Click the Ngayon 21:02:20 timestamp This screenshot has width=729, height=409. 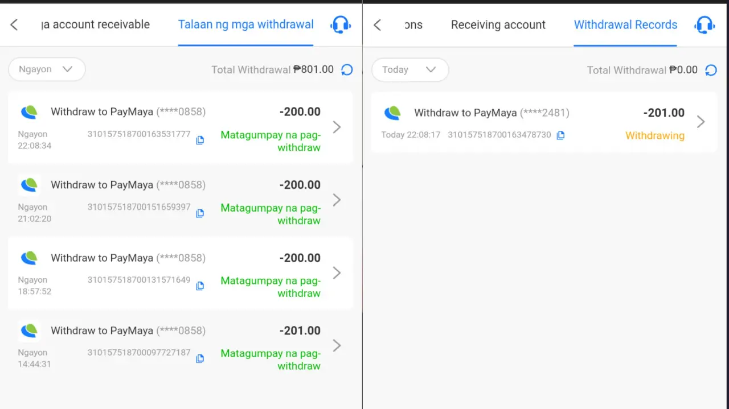34,213
